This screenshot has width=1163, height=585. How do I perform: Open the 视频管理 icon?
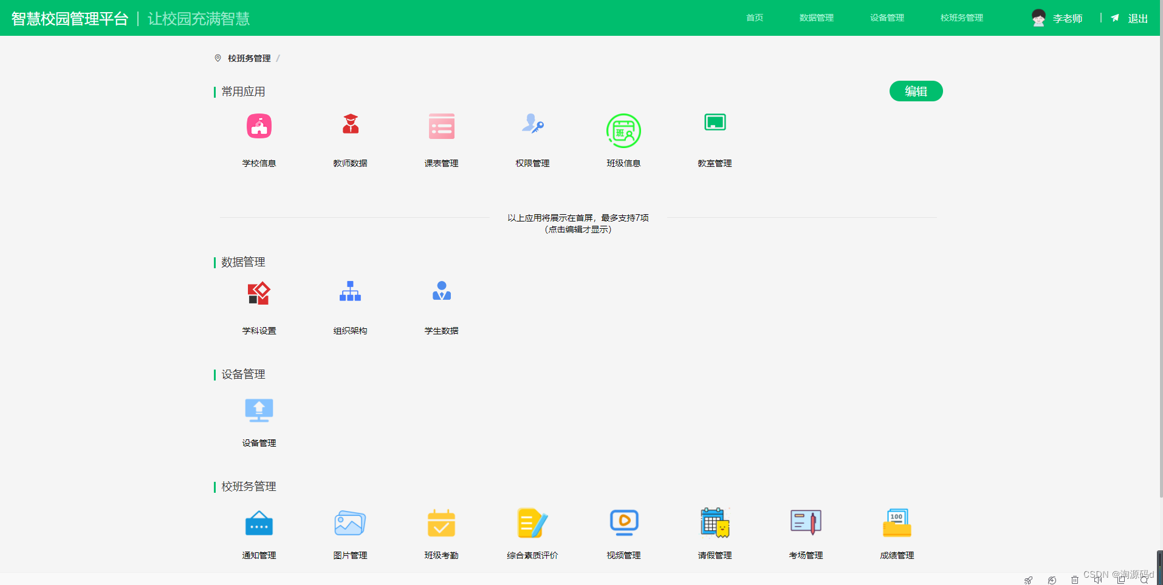tap(623, 522)
